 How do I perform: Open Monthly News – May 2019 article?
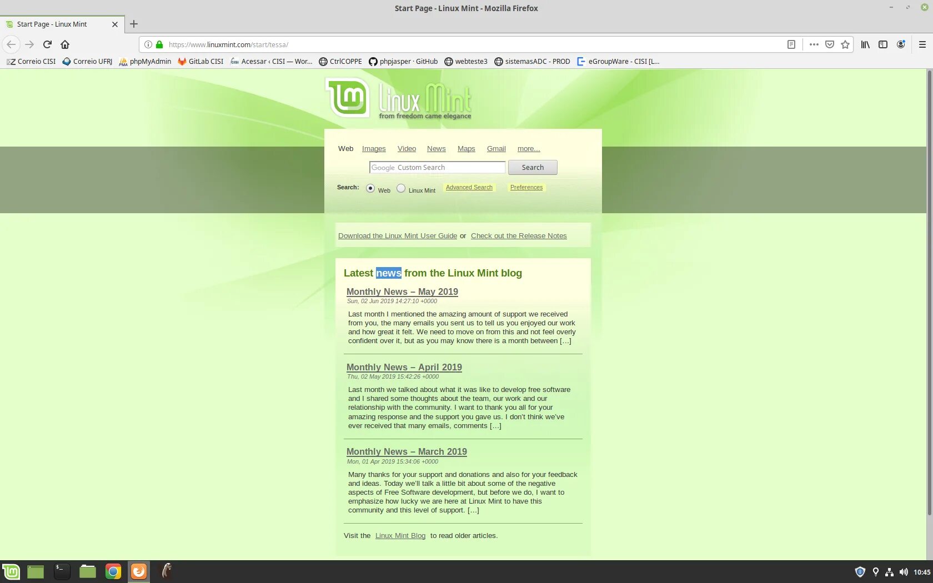(402, 291)
